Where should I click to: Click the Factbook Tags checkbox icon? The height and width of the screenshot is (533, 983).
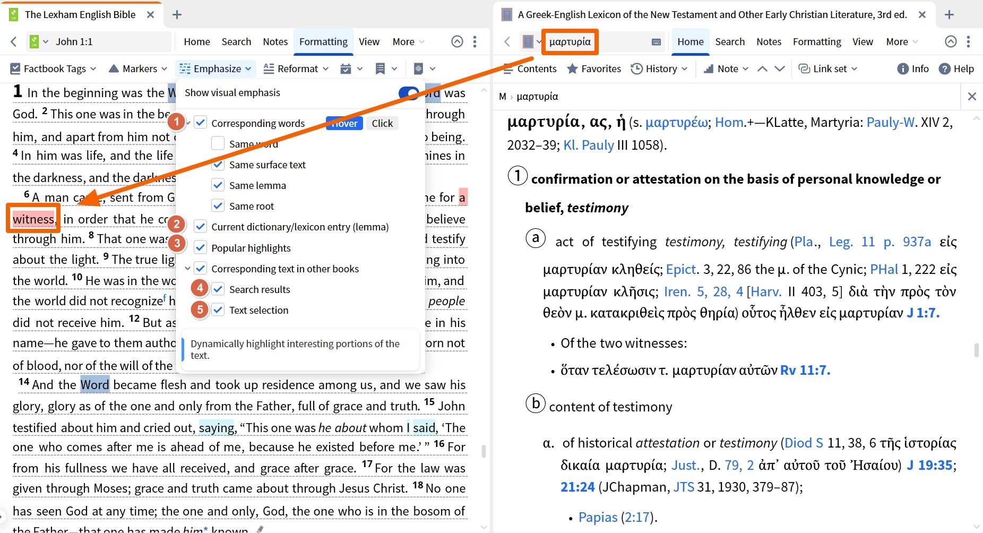click(x=15, y=68)
